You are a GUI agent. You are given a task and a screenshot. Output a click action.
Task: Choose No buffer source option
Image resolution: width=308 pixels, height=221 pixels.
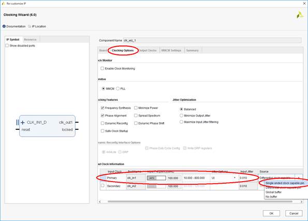271,197
